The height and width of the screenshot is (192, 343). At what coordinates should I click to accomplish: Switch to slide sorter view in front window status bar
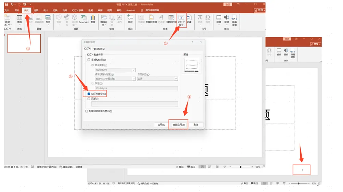210,167
